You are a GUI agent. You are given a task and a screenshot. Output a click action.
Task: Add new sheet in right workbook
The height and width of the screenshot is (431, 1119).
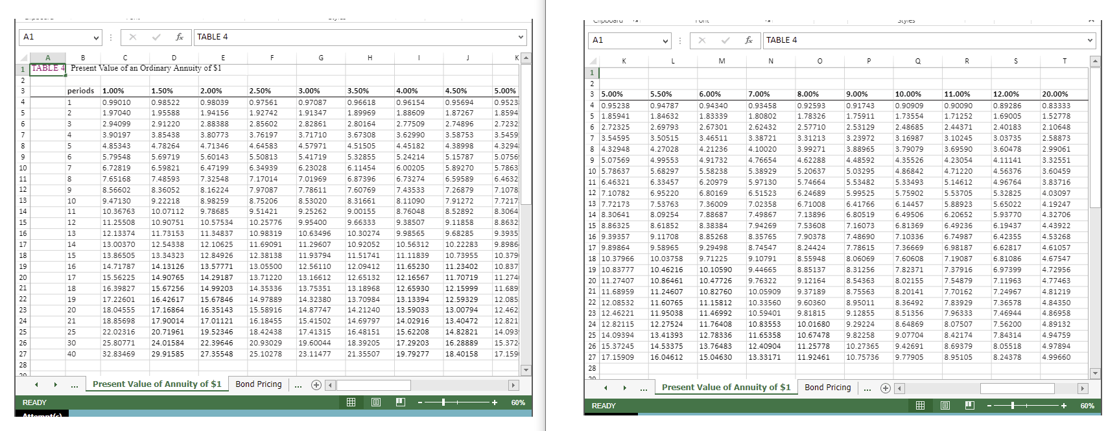(x=886, y=388)
